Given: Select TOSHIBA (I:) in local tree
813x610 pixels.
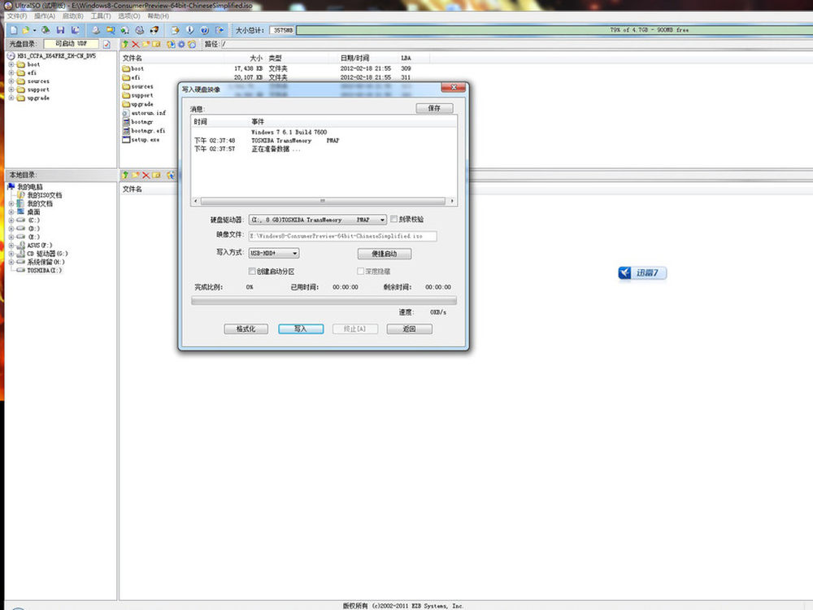Looking at the screenshot, I should point(44,270).
